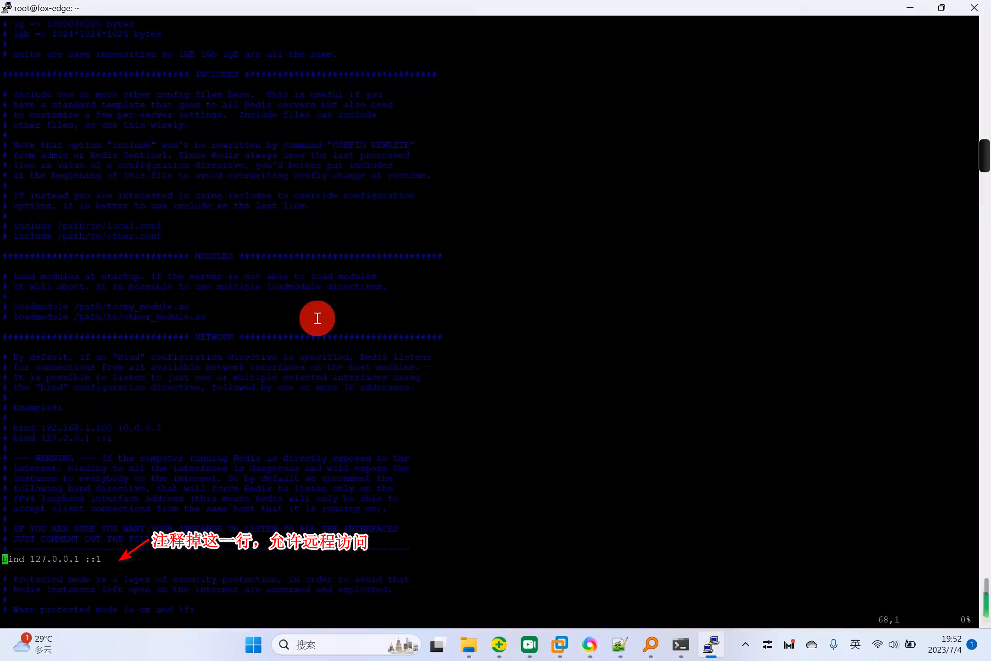Click the '1gb => 1024*1024*1024 bytes' line
Screen dimensions: 991x661
pos(82,34)
